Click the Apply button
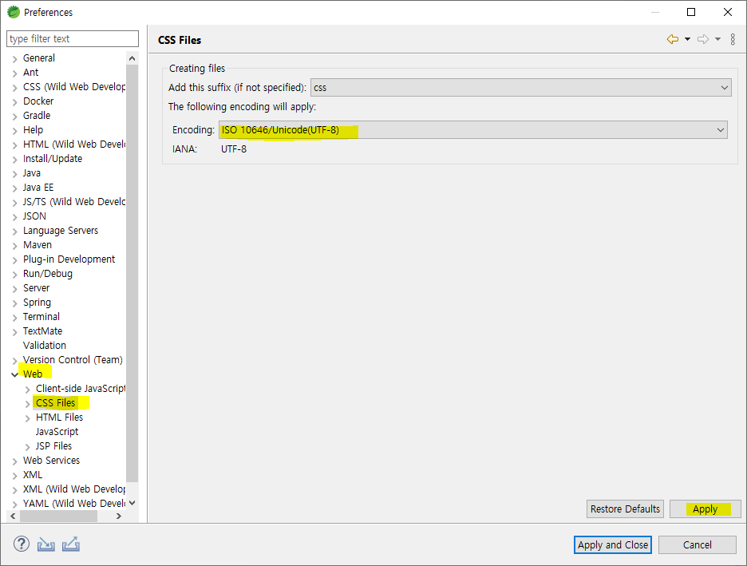 click(x=705, y=509)
